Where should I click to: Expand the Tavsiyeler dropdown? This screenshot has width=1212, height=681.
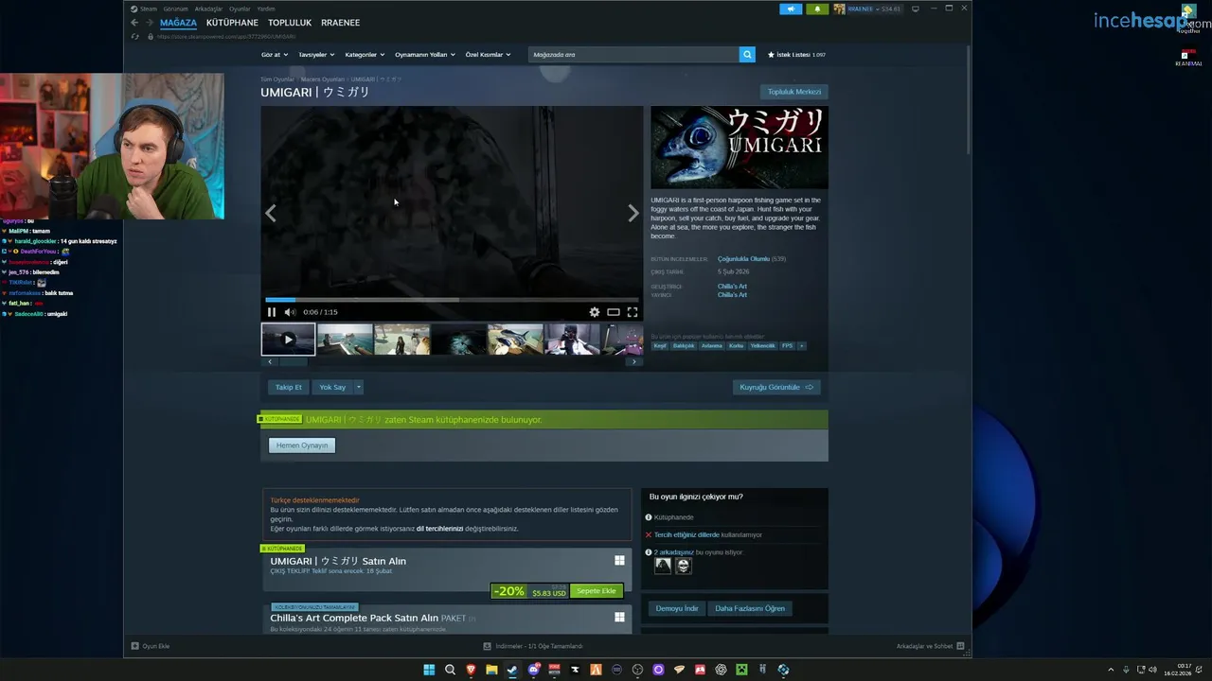tap(315, 55)
